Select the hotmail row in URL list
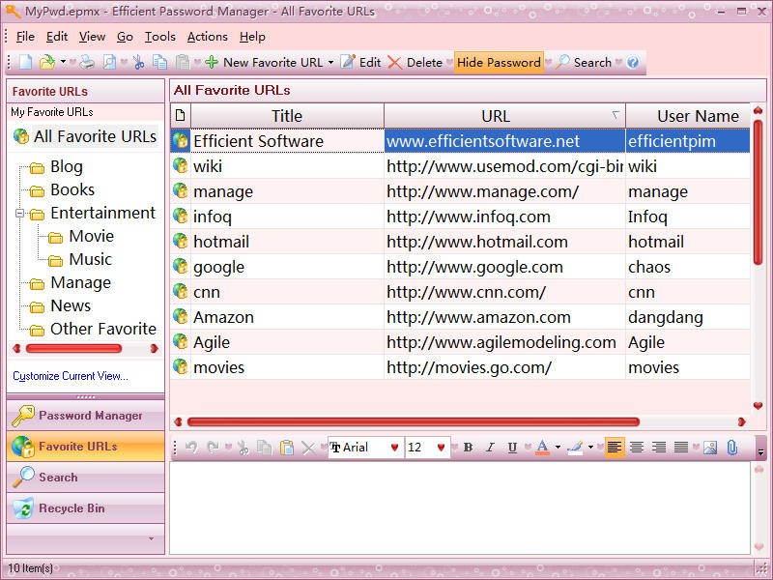 (x=461, y=242)
